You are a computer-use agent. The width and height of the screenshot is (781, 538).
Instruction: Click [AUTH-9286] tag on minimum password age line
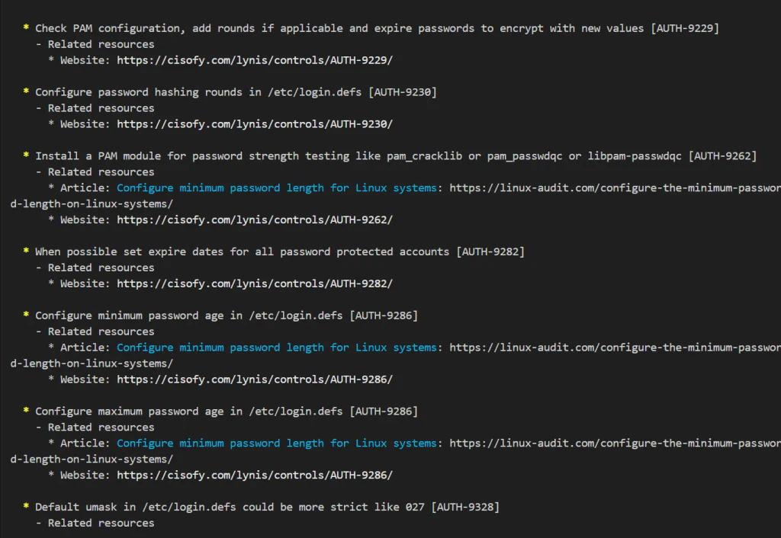(x=384, y=315)
